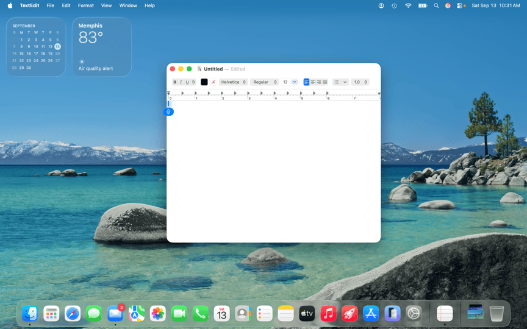Select justified text alignment
Viewport: 527px width, 329px height.
pyautogui.click(x=325, y=82)
